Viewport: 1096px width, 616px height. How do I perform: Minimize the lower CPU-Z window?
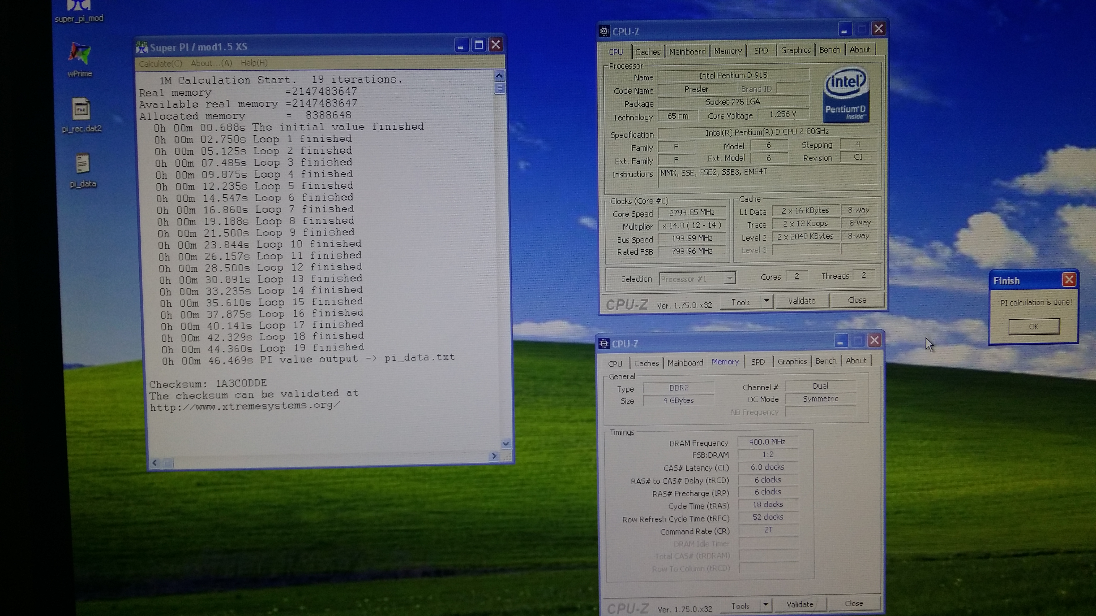click(x=841, y=341)
